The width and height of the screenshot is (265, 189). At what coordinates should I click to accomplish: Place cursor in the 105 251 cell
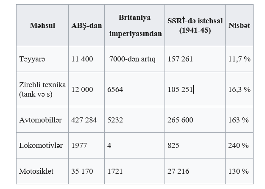point(181,89)
